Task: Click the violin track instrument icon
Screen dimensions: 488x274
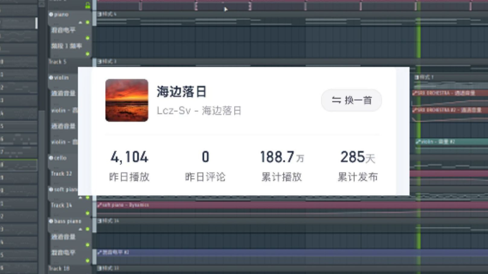Action: 50,78
